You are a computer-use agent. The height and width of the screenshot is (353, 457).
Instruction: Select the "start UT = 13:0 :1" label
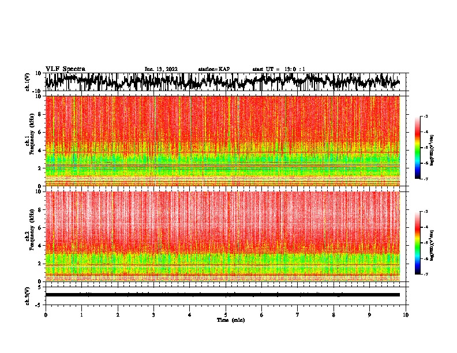tap(279, 69)
